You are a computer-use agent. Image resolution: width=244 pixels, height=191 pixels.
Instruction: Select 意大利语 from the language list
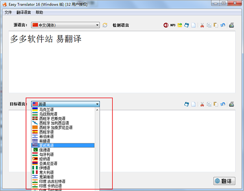click(63, 172)
